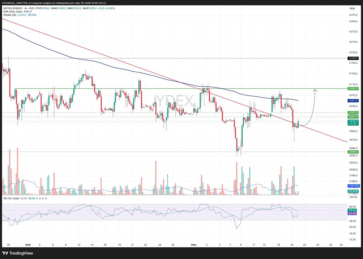Viewport: 363px width, 259px height.
Task: Click the 3940,0 price axis tick
Action: (x=353, y=131)
